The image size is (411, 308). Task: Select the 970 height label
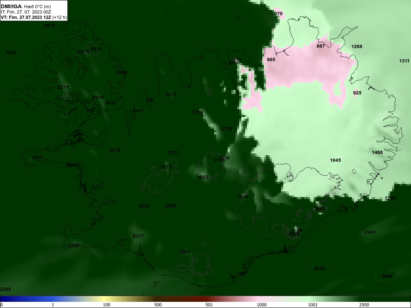click(278, 14)
